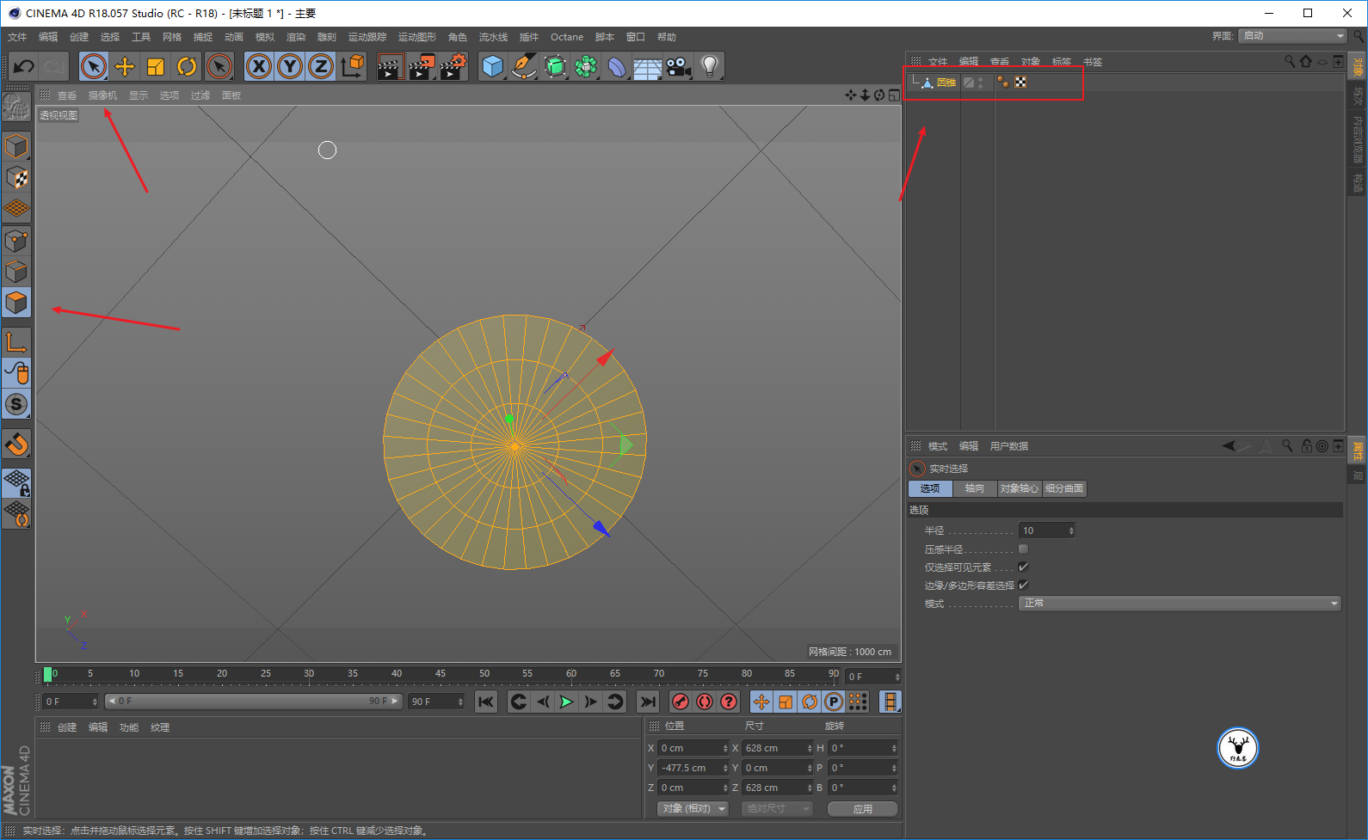This screenshot has height=840, width=1368.
Task: Click Render to Picture Viewer icon
Action: click(x=422, y=66)
